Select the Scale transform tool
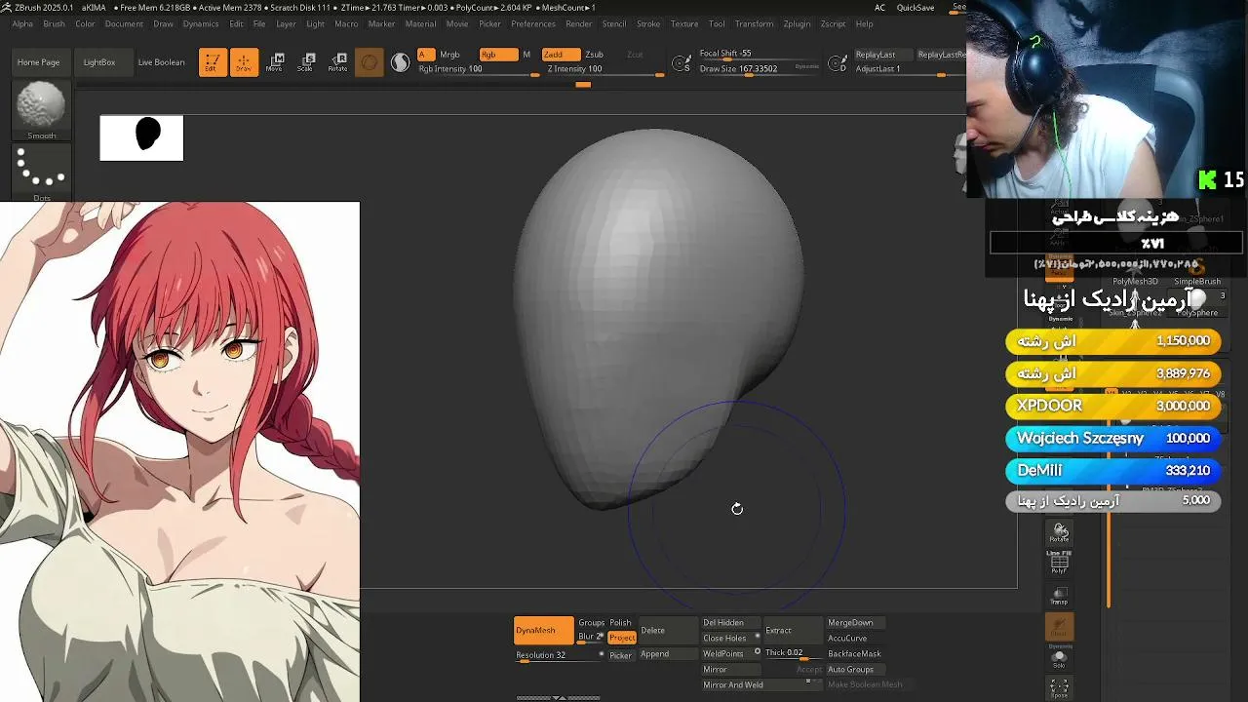The height and width of the screenshot is (702, 1248). (306, 62)
